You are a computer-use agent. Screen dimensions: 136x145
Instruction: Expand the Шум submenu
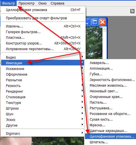(x=43, y=114)
